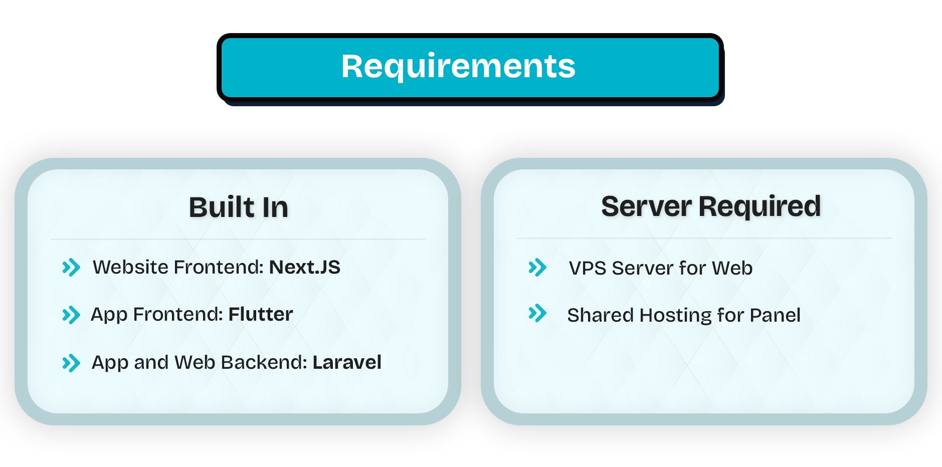The height and width of the screenshot is (467, 942).
Task: Click the Requirements banner heading
Action: point(458,67)
